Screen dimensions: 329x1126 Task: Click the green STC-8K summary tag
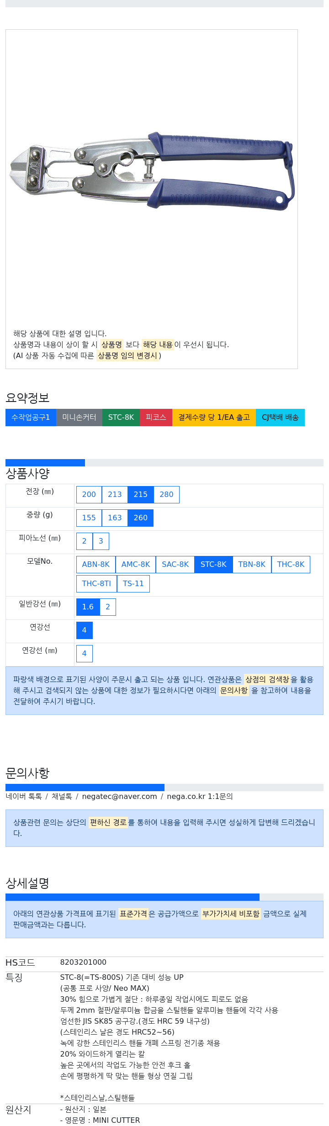(x=121, y=418)
